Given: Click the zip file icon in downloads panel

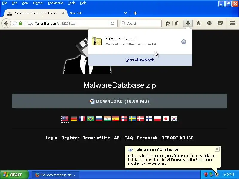Looking at the screenshot, I should (97, 41).
